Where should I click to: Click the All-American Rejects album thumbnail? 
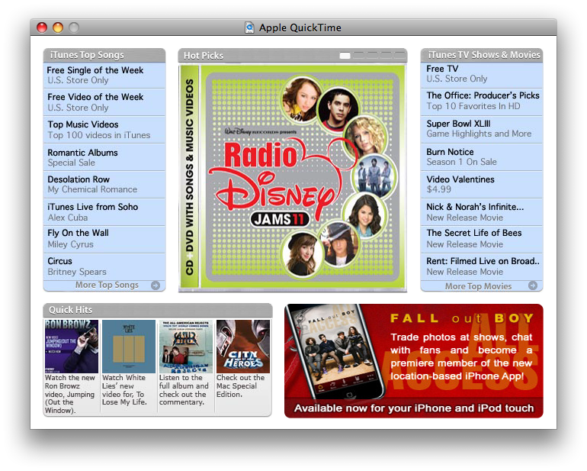[186, 346]
